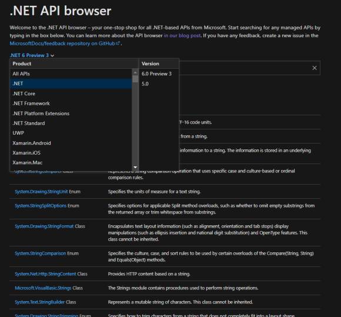Click 'The Strings module contains procedures' description
The image size is (341, 317).
tap(183, 288)
